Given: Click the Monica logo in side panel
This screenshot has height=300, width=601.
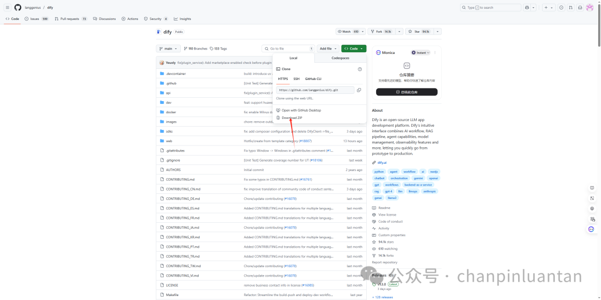Looking at the screenshot, I should coord(378,52).
